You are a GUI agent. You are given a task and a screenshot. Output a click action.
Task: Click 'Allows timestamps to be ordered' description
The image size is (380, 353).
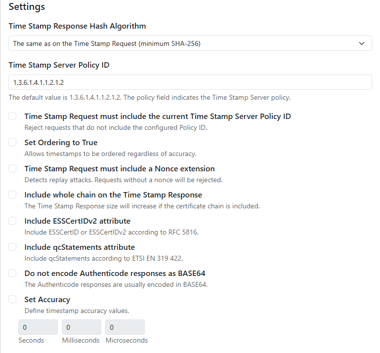tap(111, 154)
